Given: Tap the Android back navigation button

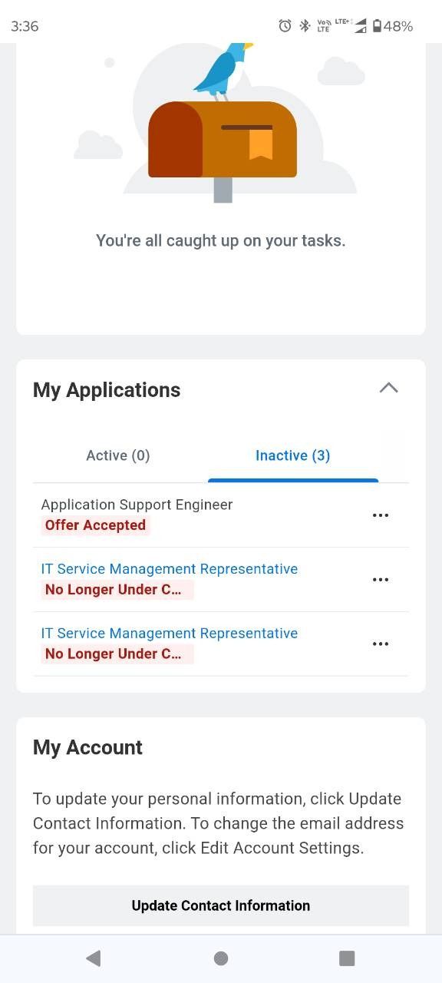Looking at the screenshot, I should click(94, 958).
